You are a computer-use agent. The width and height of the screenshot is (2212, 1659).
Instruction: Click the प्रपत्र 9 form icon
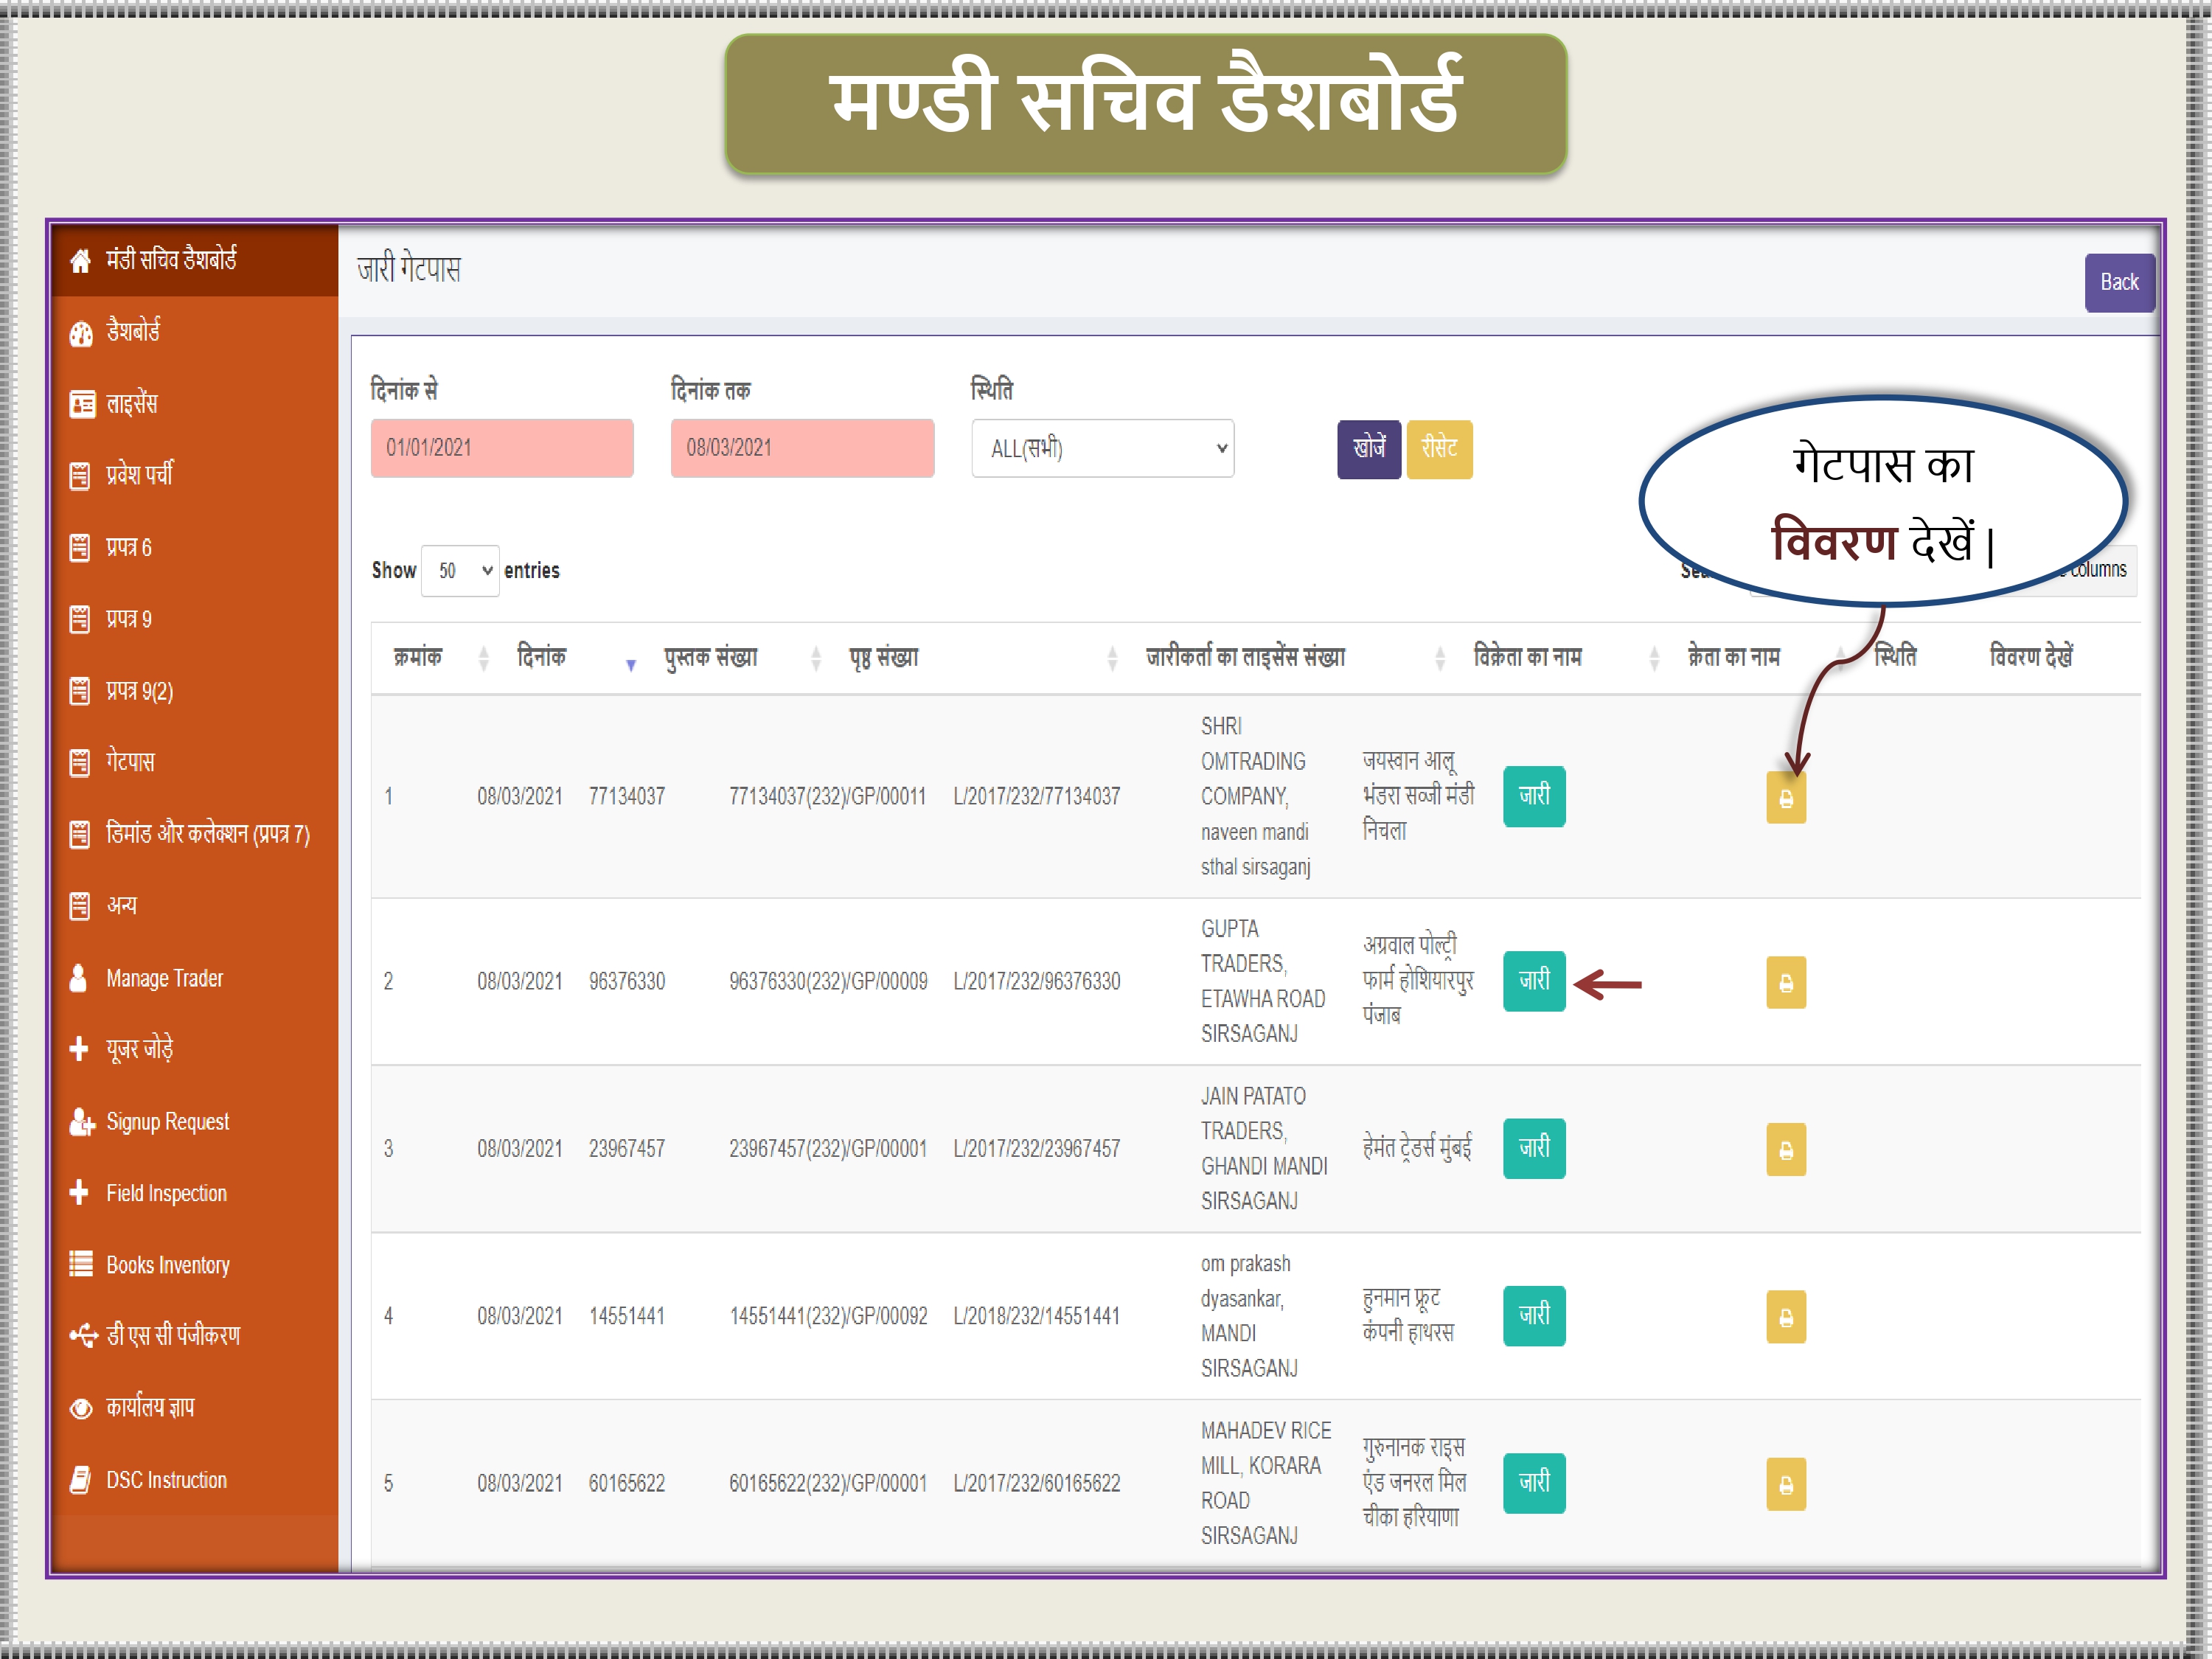[x=80, y=619]
